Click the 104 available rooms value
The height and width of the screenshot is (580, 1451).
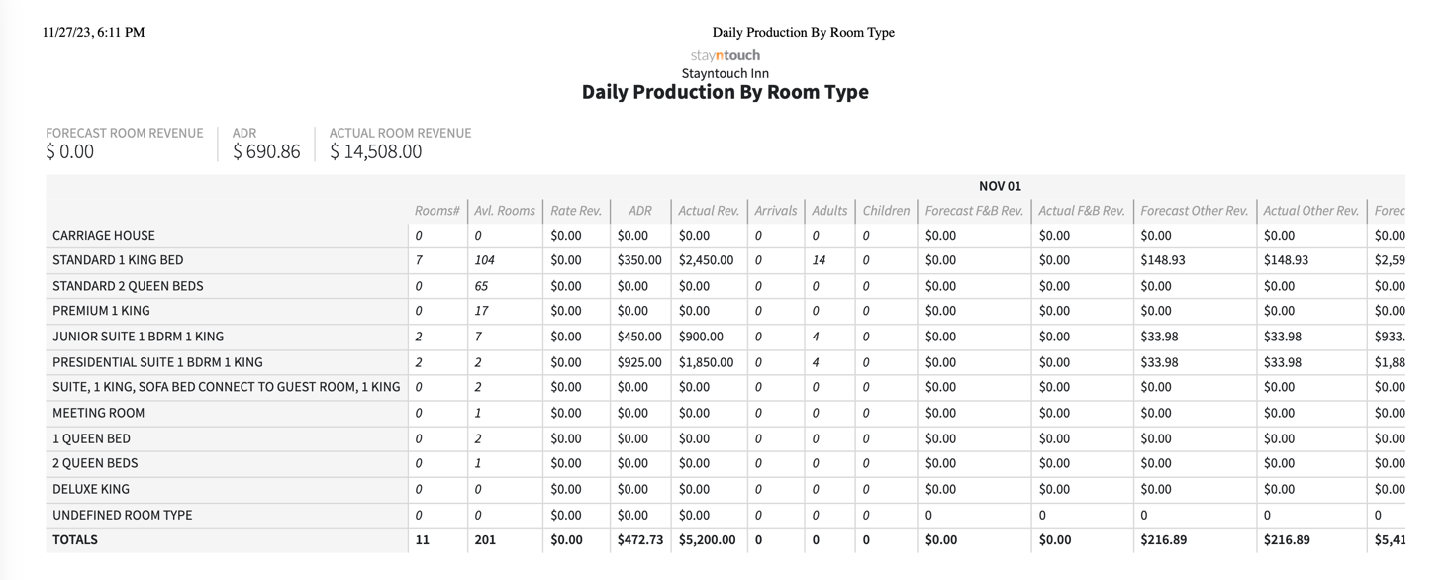pyautogui.click(x=484, y=260)
